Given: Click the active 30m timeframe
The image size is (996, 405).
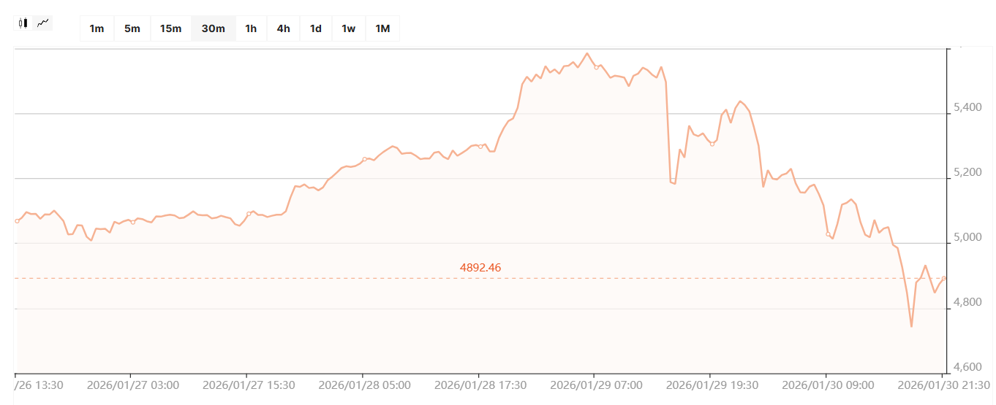Looking at the screenshot, I should [213, 28].
